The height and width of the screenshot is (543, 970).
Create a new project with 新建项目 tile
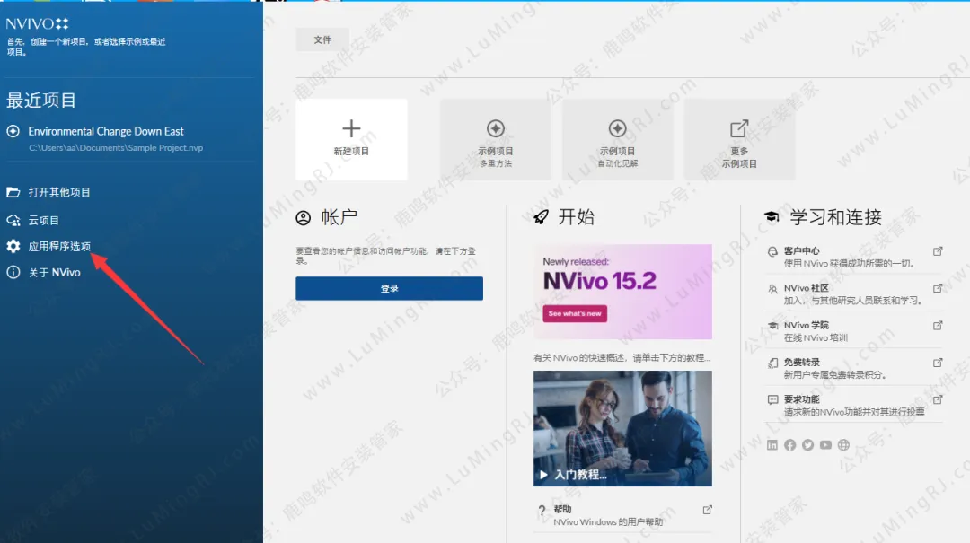pos(351,139)
